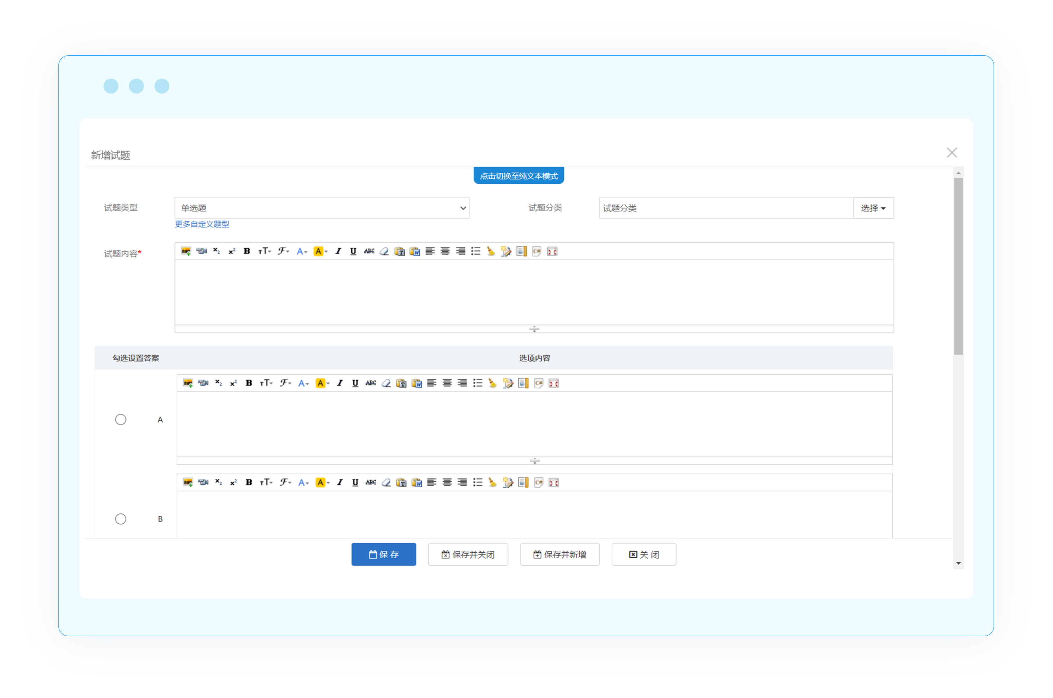The width and height of the screenshot is (1053, 698).
Task: Click underline icon in option B toolbar
Action: [x=355, y=482]
